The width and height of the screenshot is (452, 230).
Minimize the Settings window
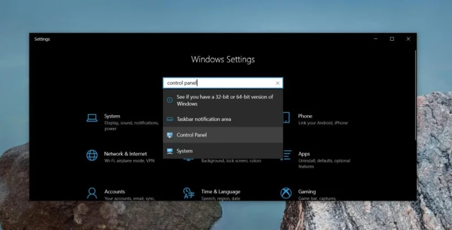(375, 39)
